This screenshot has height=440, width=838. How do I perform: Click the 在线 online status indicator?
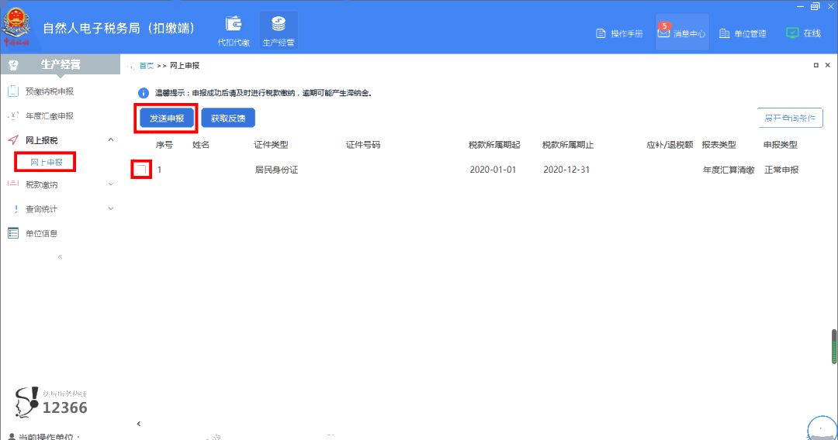point(804,33)
